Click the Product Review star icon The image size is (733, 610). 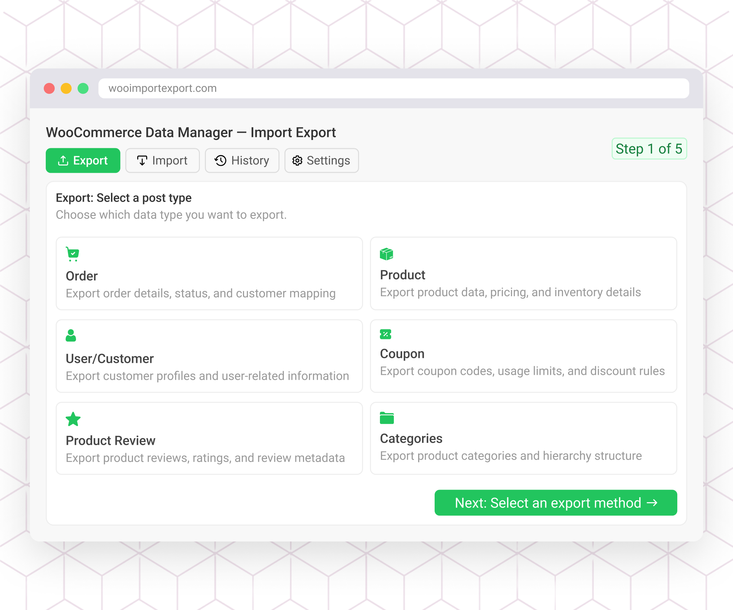click(73, 419)
